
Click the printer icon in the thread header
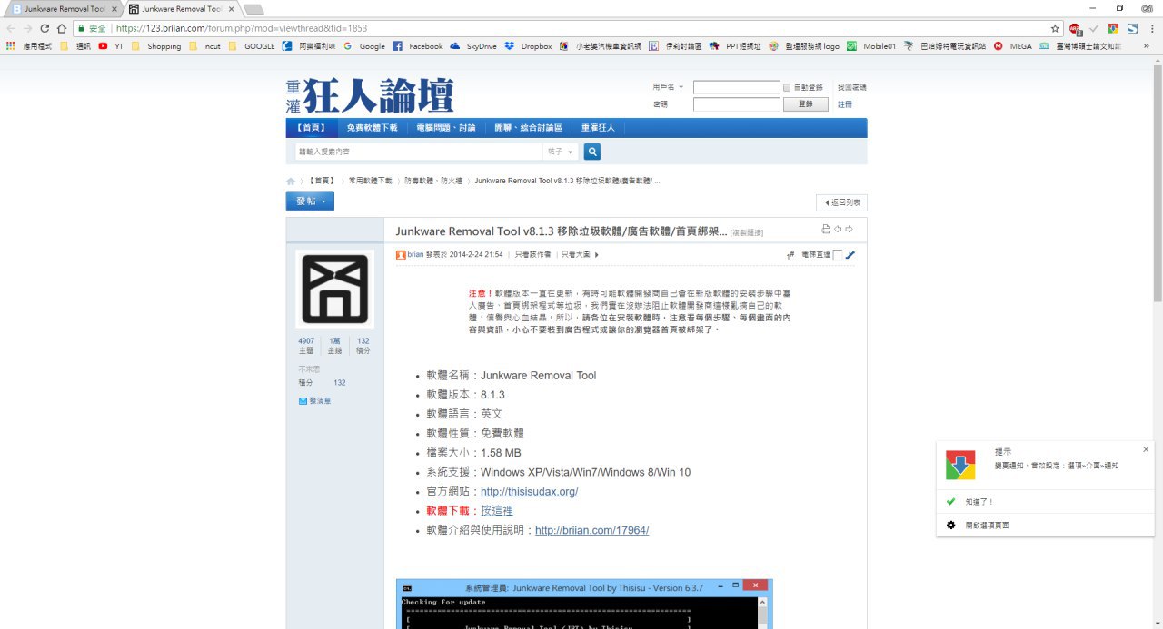826,229
